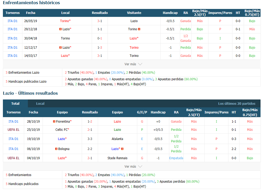Switch to the Local tab

(x=40, y=103)
